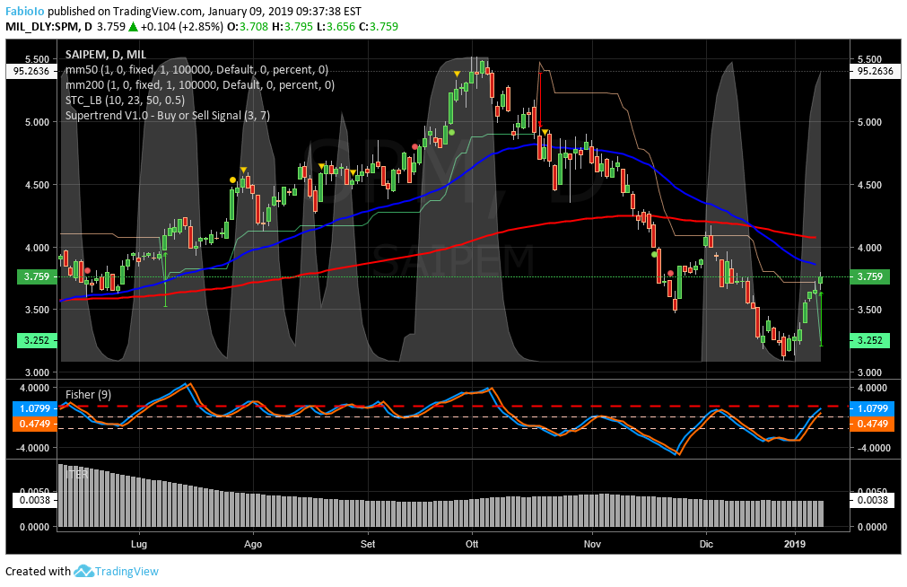This screenshot has height=587, width=907.
Task: Click the green up arrow beside price 3.759
Action: [133, 27]
